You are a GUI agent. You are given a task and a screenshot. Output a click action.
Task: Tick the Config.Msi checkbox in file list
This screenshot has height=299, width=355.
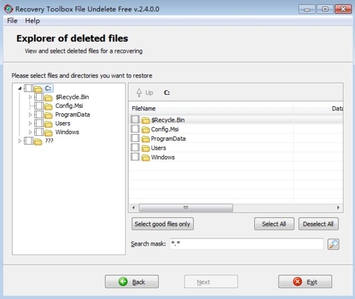[x=135, y=129]
